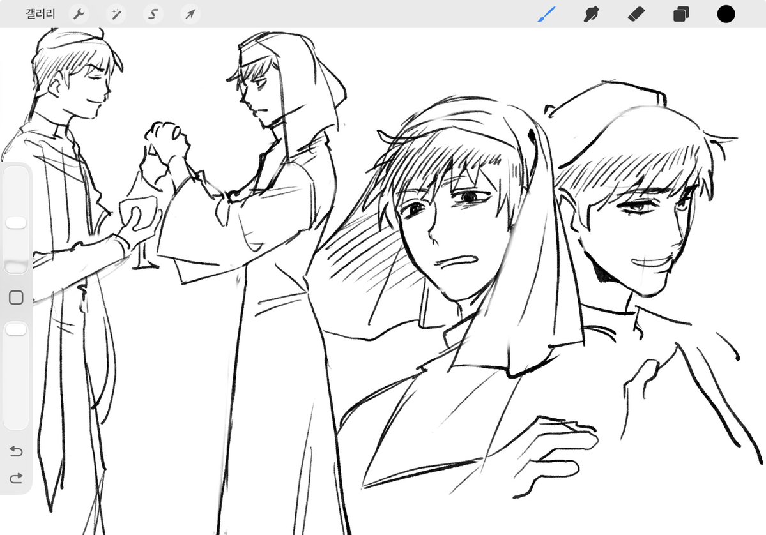Click the brush size slider handle

[16, 223]
